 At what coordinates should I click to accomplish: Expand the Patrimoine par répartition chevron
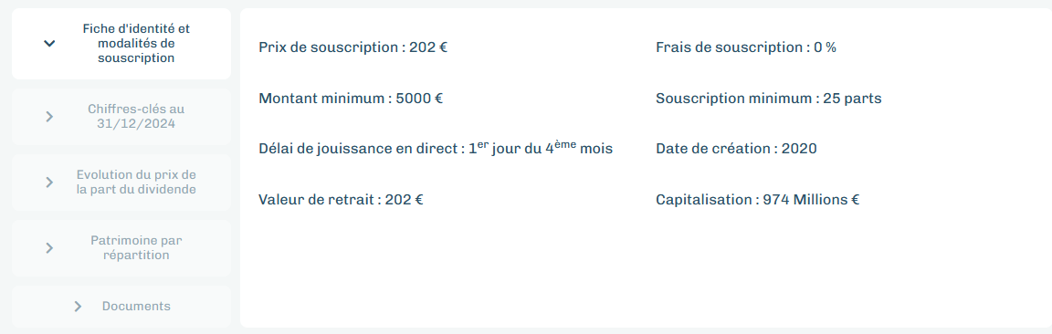point(49,248)
